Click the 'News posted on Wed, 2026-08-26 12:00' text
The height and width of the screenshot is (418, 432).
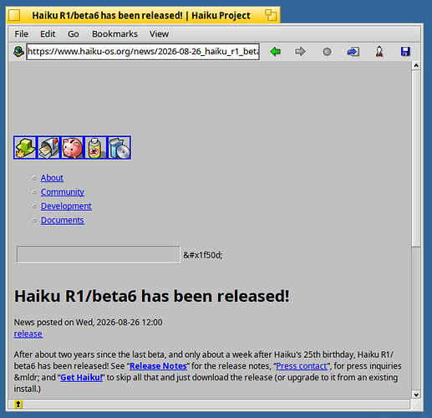(88, 323)
